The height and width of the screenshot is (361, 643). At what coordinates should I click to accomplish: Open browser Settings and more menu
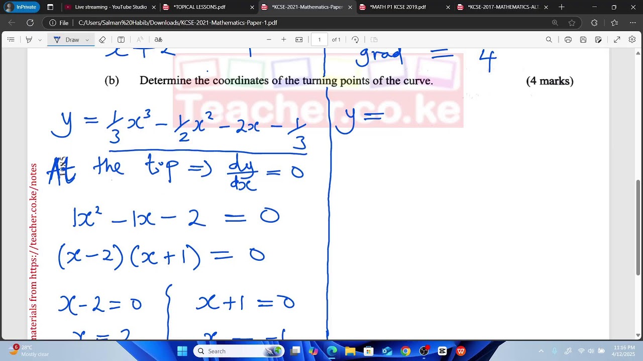coord(632,23)
